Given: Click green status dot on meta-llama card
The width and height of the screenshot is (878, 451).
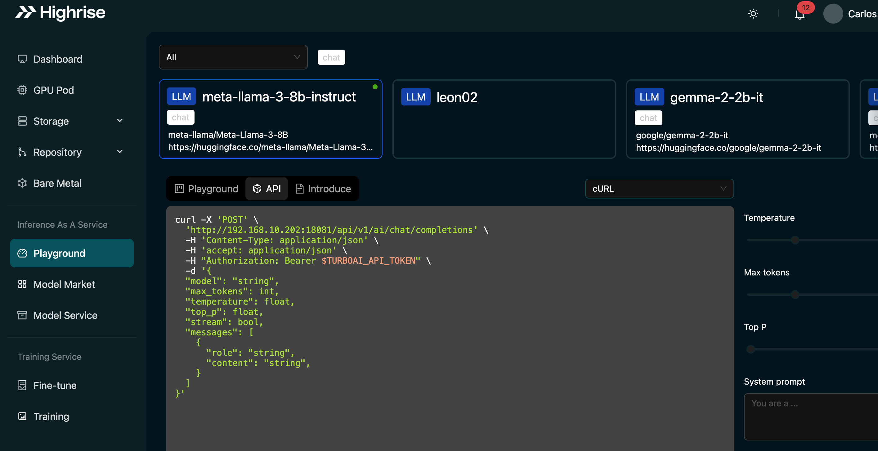Looking at the screenshot, I should click(375, 87).
